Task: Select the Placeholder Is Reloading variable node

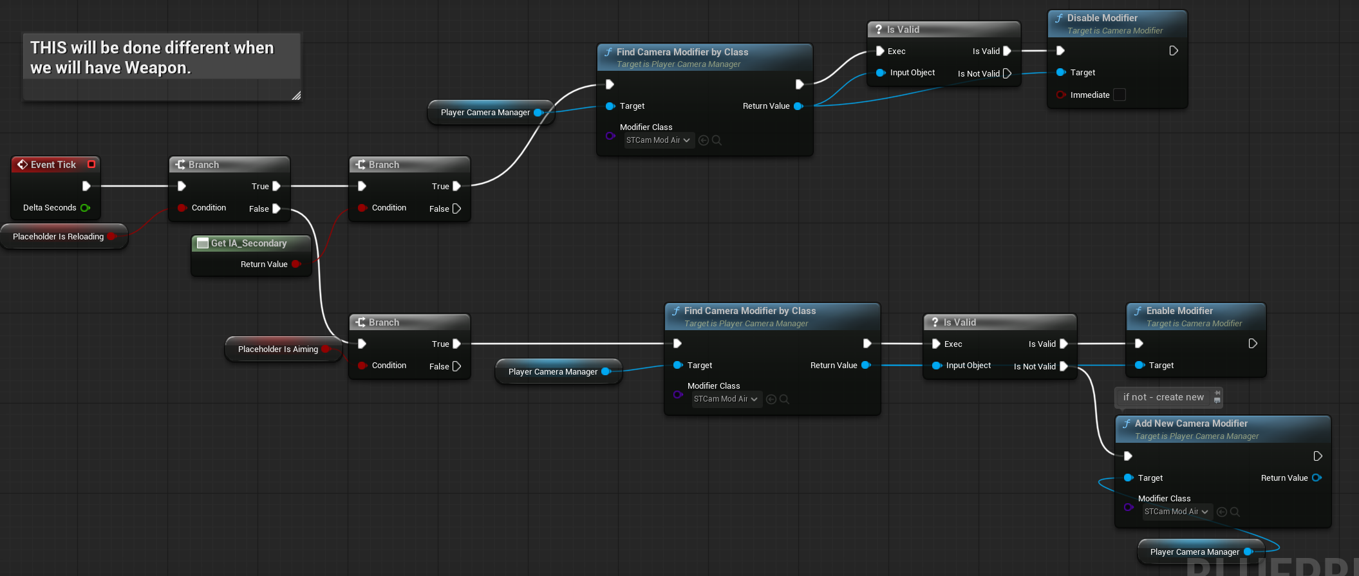Action: tap(58, 237)
